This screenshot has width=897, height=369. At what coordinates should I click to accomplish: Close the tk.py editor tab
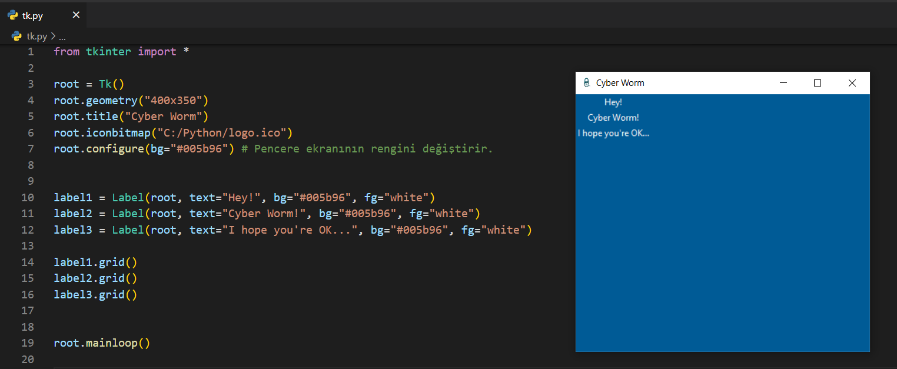[76, 15]
